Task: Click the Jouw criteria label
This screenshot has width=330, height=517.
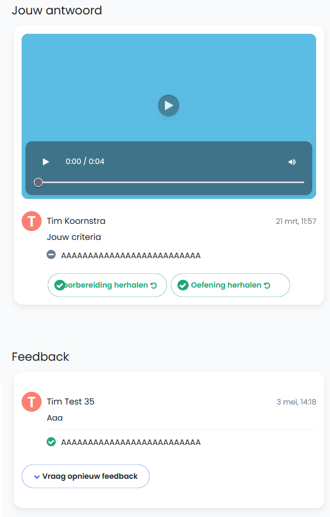Action: click(x=74, y=237)
